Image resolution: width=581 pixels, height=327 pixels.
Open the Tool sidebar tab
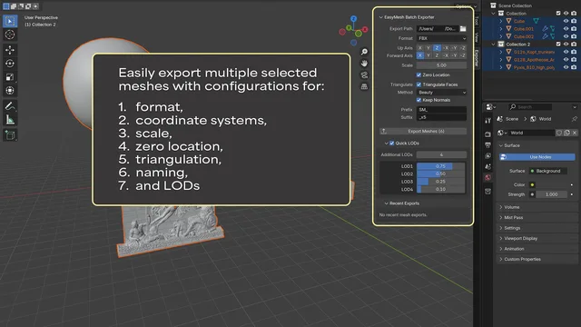pos(477,21)
